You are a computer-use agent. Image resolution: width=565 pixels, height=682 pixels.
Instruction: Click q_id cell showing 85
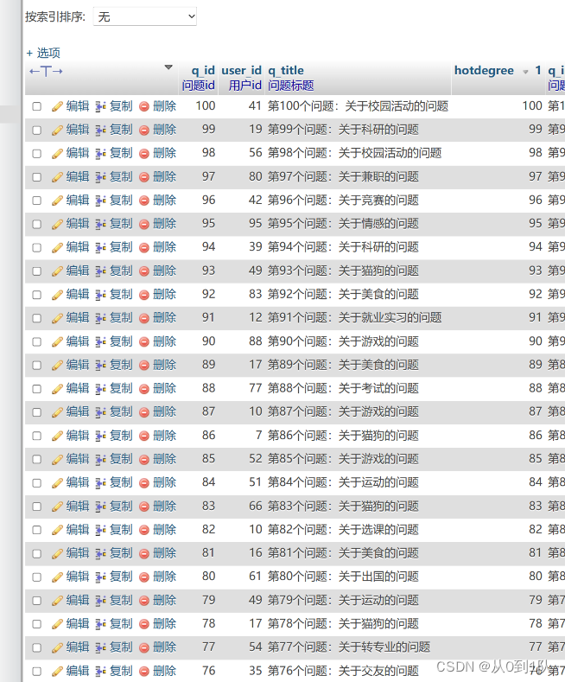pyautogui.click(x=208, y=459)
